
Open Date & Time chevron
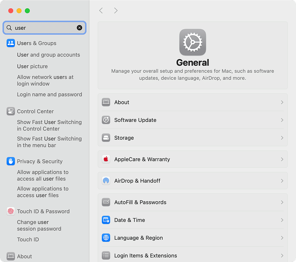point(282,220)
